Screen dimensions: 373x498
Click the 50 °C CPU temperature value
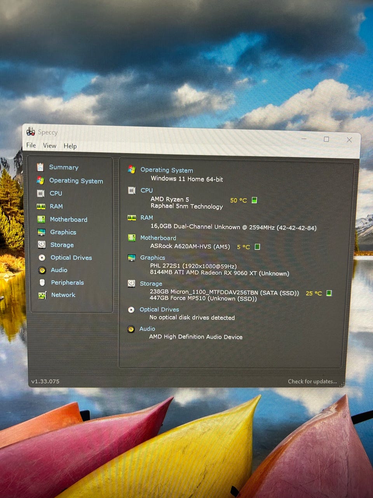pos(239,200)
